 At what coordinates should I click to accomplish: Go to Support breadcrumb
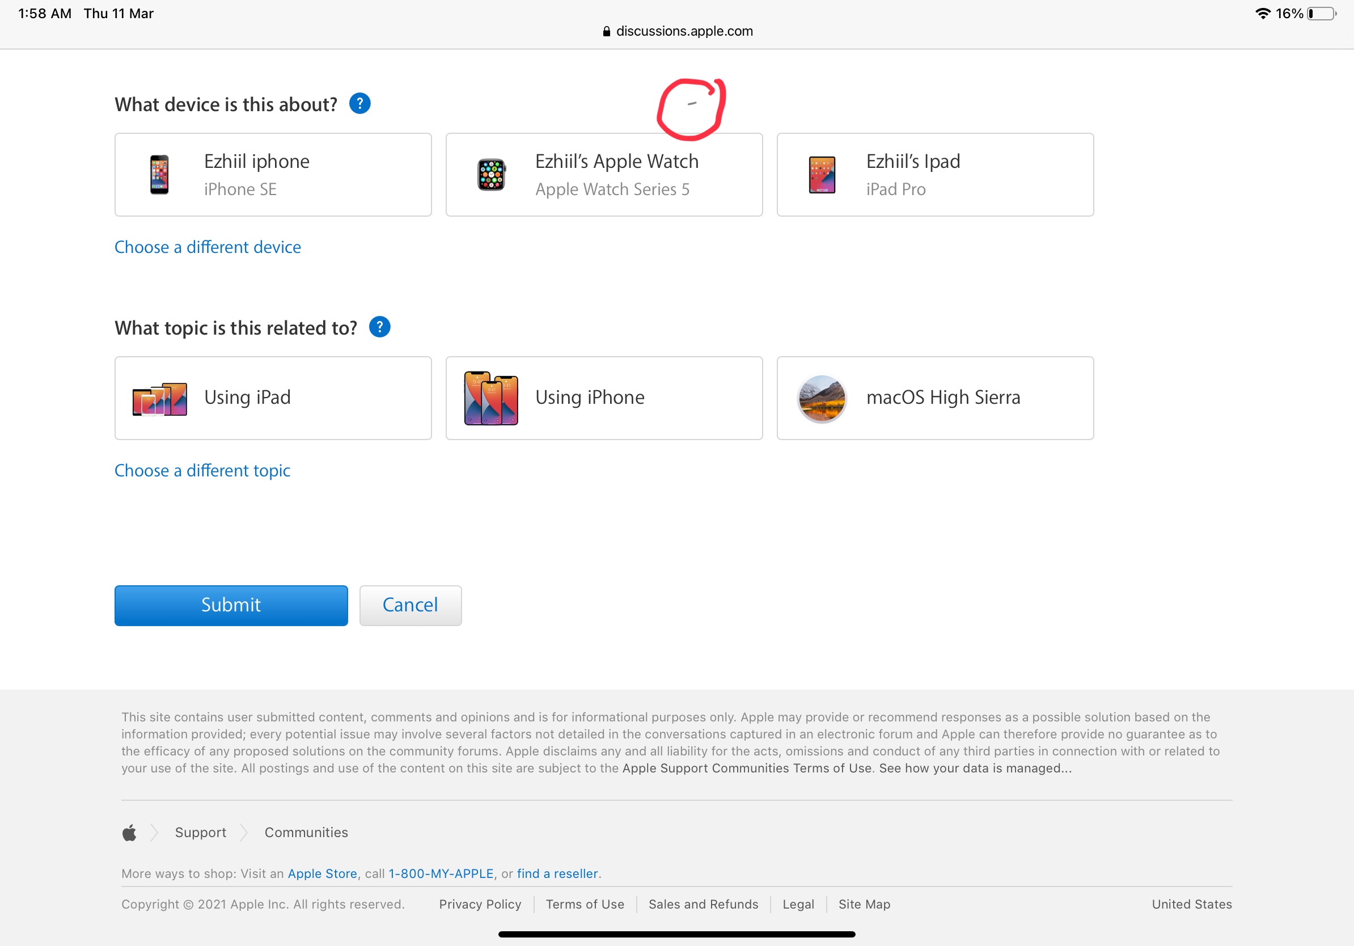201,833
